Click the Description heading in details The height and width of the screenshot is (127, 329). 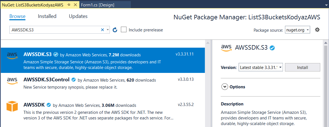click(232, 104)
